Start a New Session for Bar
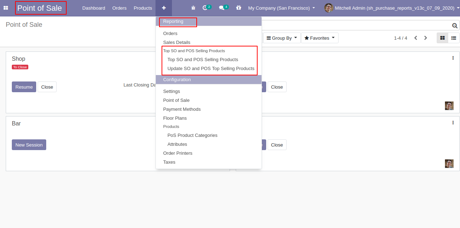This screenshot has height=228, width=460. (x=29, y=145)
